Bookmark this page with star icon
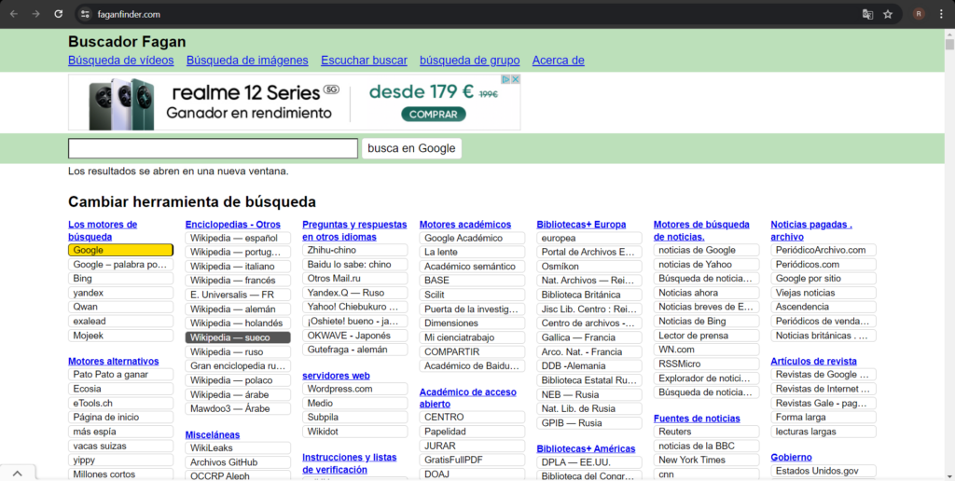The image size is (955, 481). coord(888,14)
